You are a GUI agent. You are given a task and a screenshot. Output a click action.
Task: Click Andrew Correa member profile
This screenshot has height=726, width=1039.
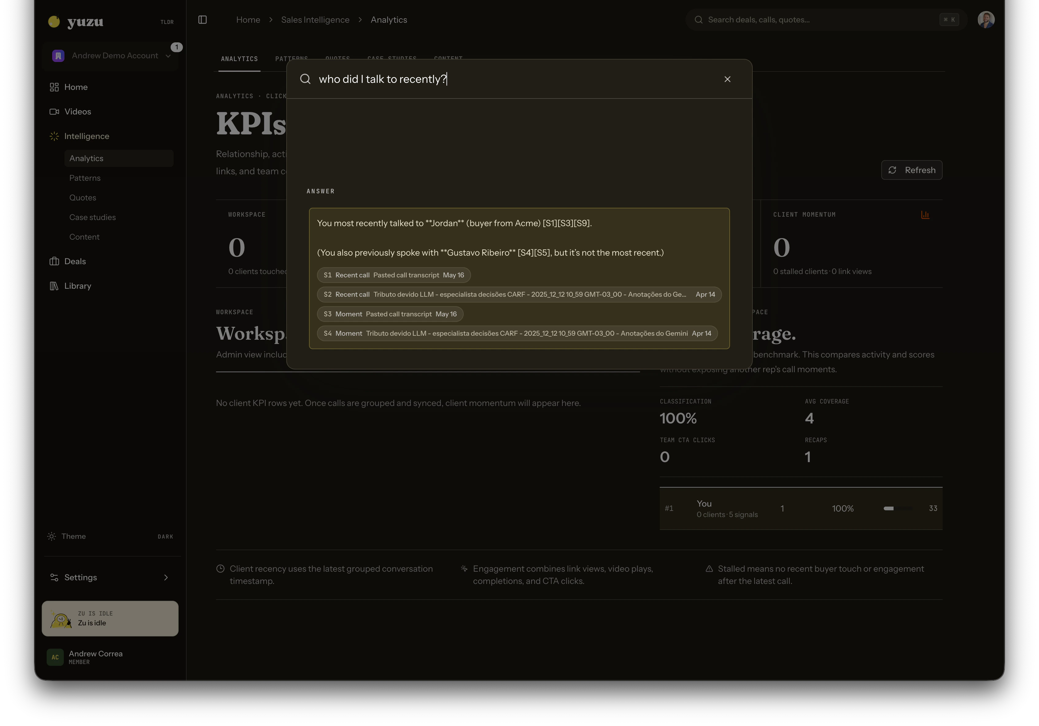[x=110, y=657]
